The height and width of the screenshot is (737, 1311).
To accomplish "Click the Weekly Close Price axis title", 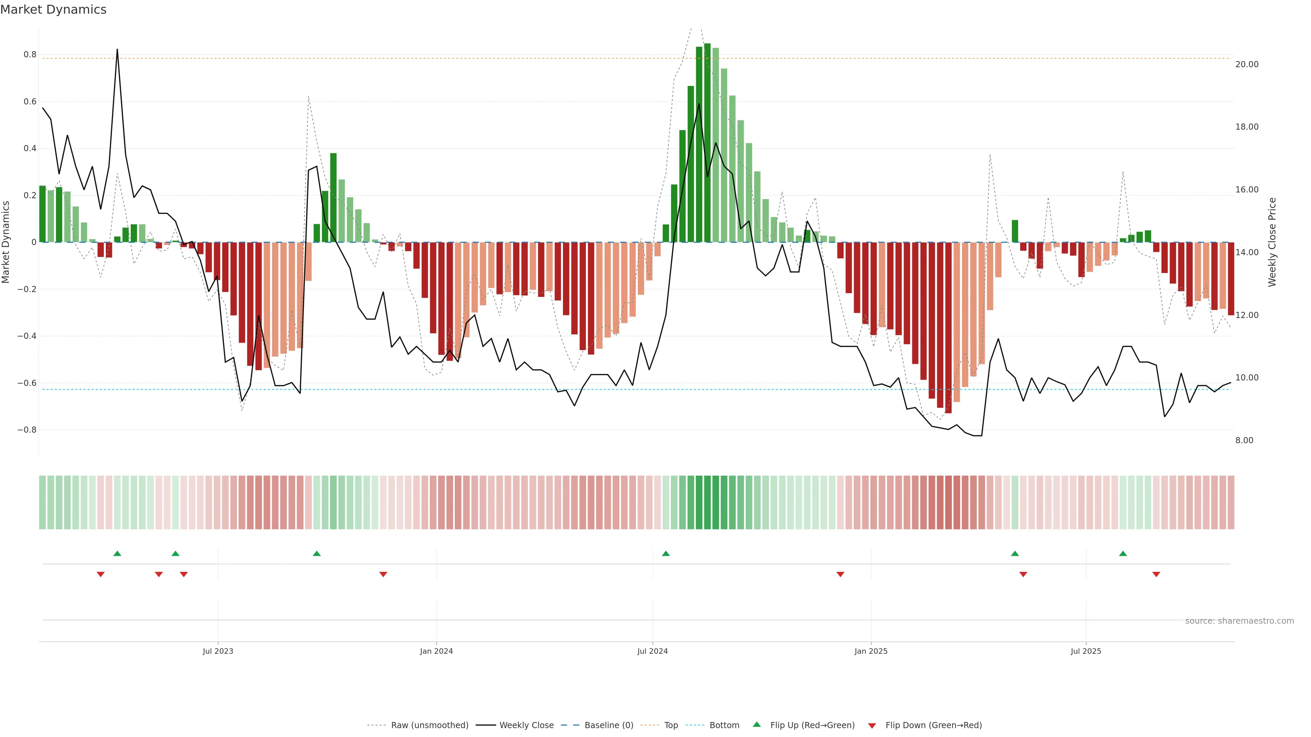I will [x=1272, y=242].
